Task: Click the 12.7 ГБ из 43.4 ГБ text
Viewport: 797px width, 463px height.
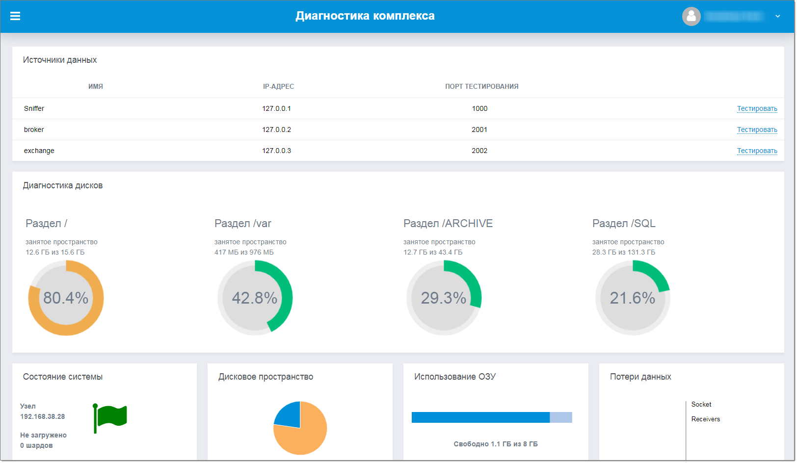Action: pos(433,252)
